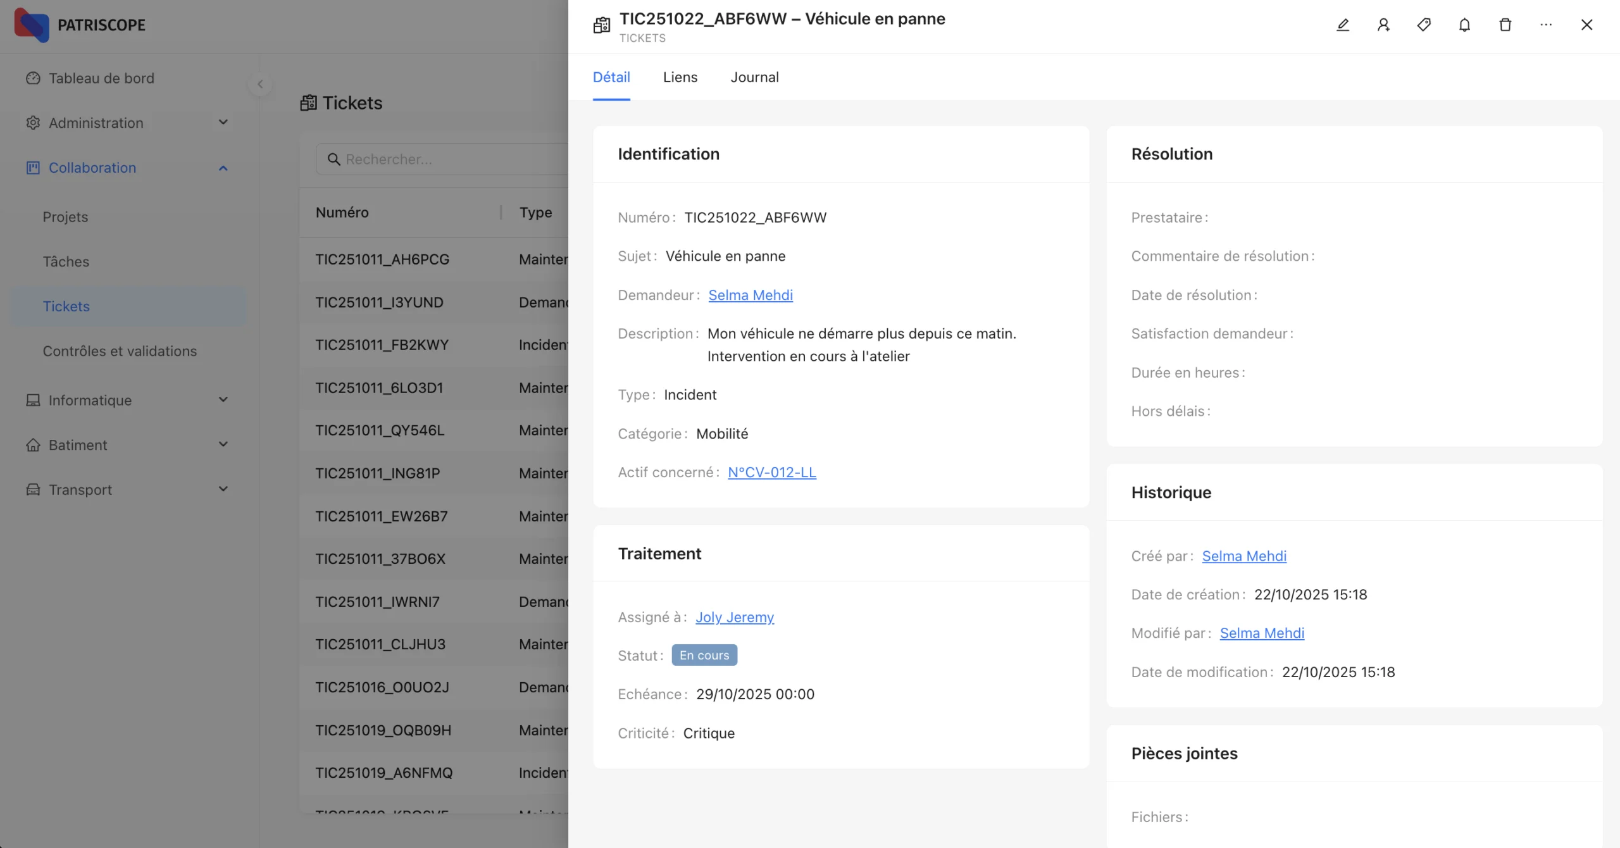Switch to the Journal tab

(x=754, y=77)
